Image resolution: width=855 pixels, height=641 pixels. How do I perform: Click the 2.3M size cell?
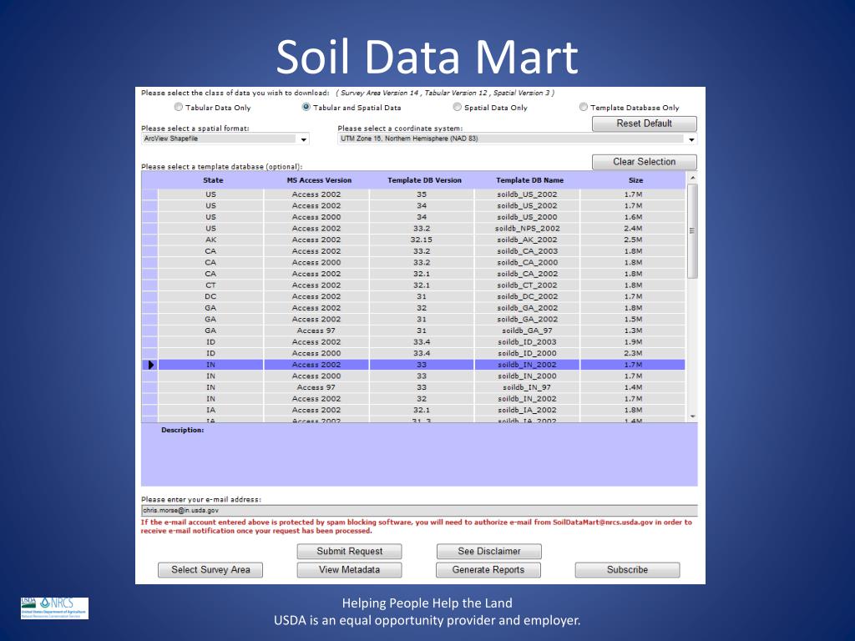pyautogui.click(x=633, y=353)
